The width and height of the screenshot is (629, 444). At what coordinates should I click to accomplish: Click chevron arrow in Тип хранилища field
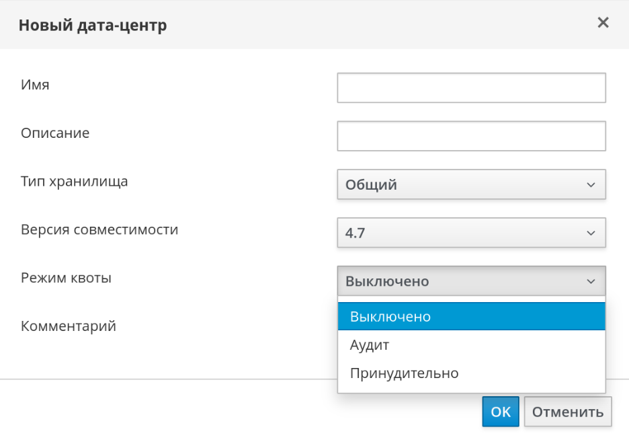click(x=591, y=184)
